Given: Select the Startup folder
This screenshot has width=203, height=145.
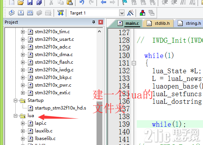Looking at the screenshot, I should (x=36, y=100).
